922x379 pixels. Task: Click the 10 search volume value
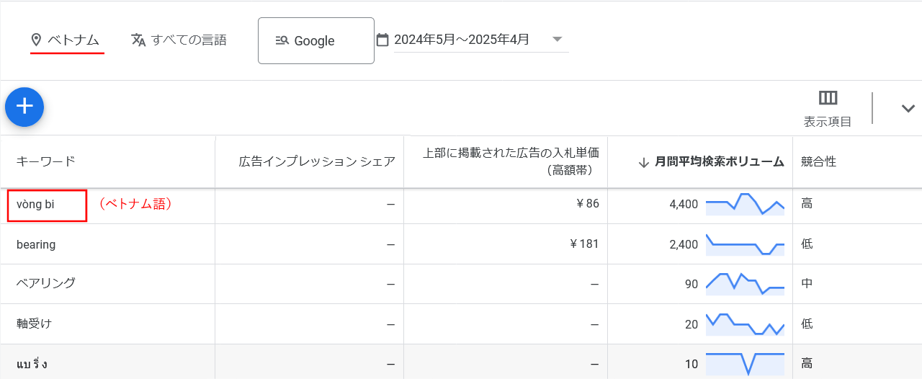click(691, 364)
